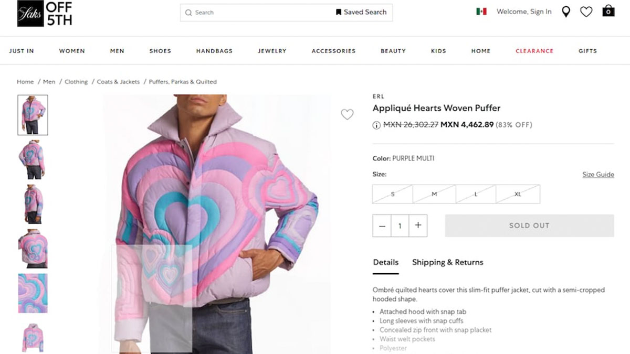Select size XL option
The height and width of the screenshot is (354, 630).
coord(518,194)
